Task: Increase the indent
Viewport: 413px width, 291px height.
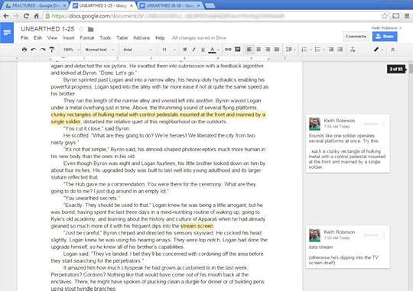Action: [340, 50]
